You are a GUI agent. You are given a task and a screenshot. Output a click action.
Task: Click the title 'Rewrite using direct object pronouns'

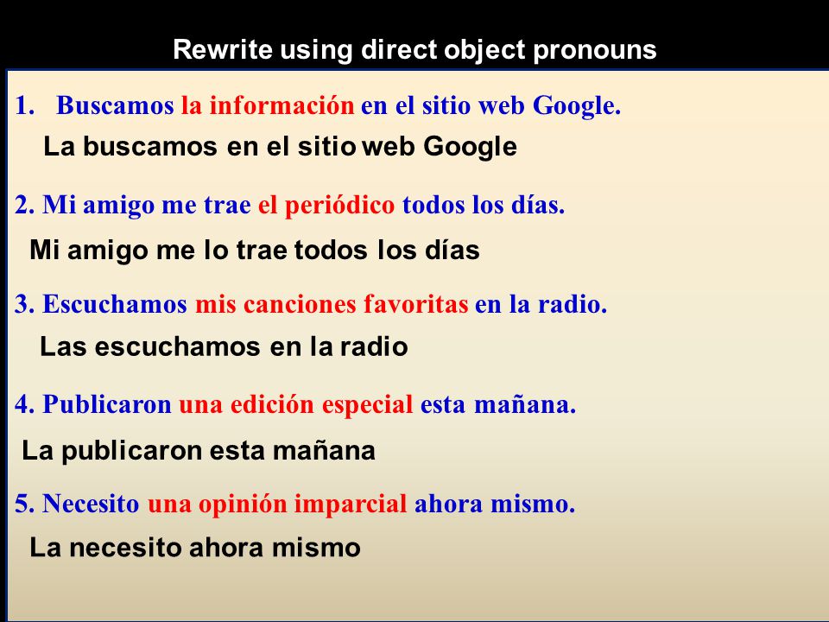click(414, 50)
